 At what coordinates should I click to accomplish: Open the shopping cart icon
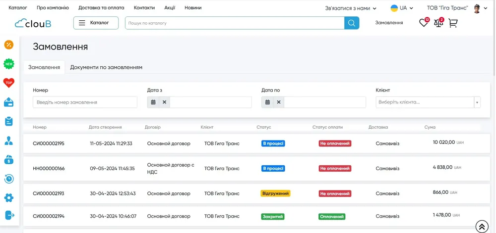click(453, 23)
